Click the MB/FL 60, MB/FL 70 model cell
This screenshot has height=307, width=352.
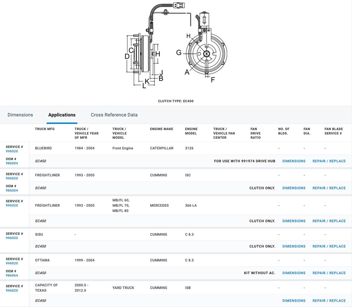coord(121,205)
